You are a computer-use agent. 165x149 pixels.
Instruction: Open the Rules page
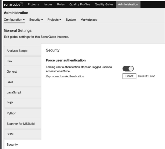pos(61,4)
